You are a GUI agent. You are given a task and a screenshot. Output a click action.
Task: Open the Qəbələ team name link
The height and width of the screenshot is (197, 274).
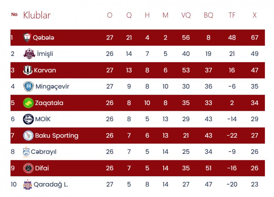[x=44, y=37]
